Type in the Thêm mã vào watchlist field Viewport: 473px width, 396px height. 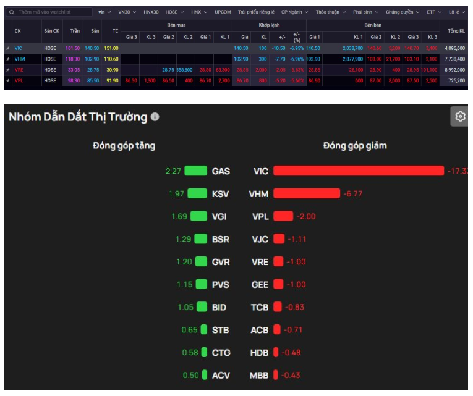pyautogui.click(x=53, y=12)
